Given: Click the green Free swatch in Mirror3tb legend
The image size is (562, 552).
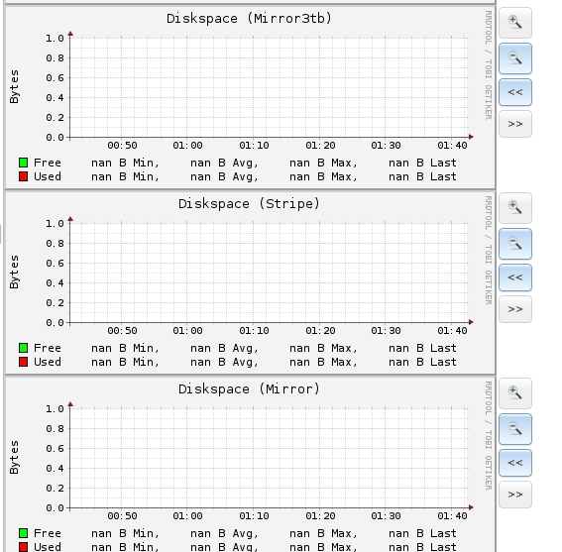Looking at the screenshot, I should pos(24,163).
